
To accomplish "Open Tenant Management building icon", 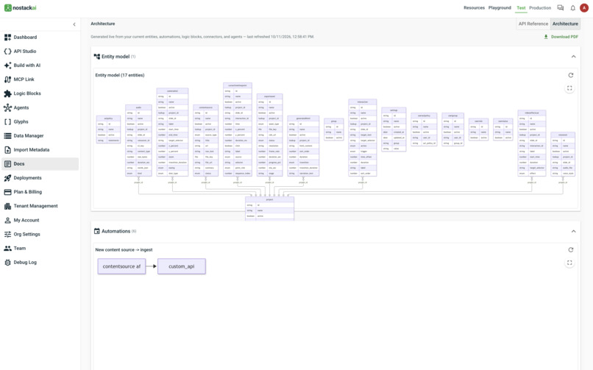I will click(x=7, y=206).
